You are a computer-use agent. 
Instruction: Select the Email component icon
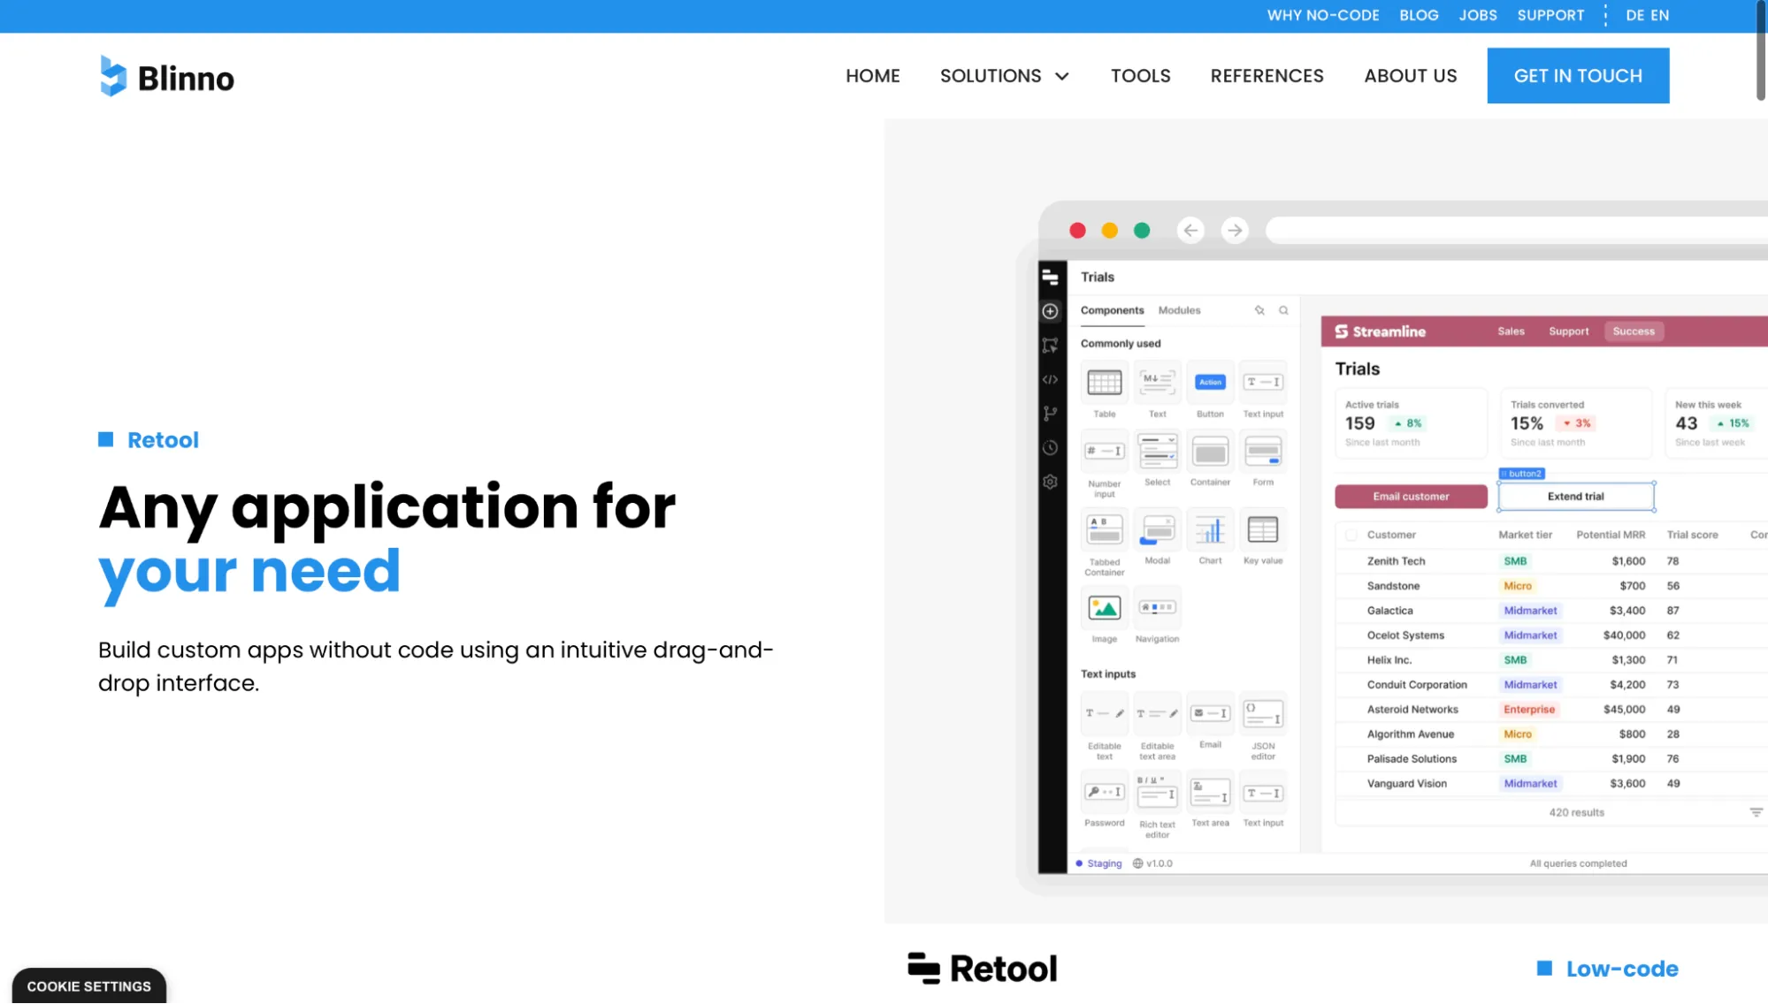coord(1210,714)
